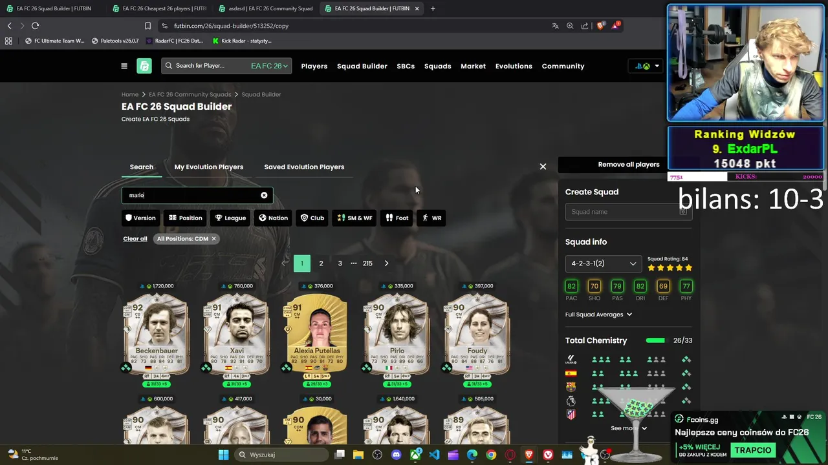Open Squads menu
The width and height of the screenshot is (828, 465).
[437, 66]
